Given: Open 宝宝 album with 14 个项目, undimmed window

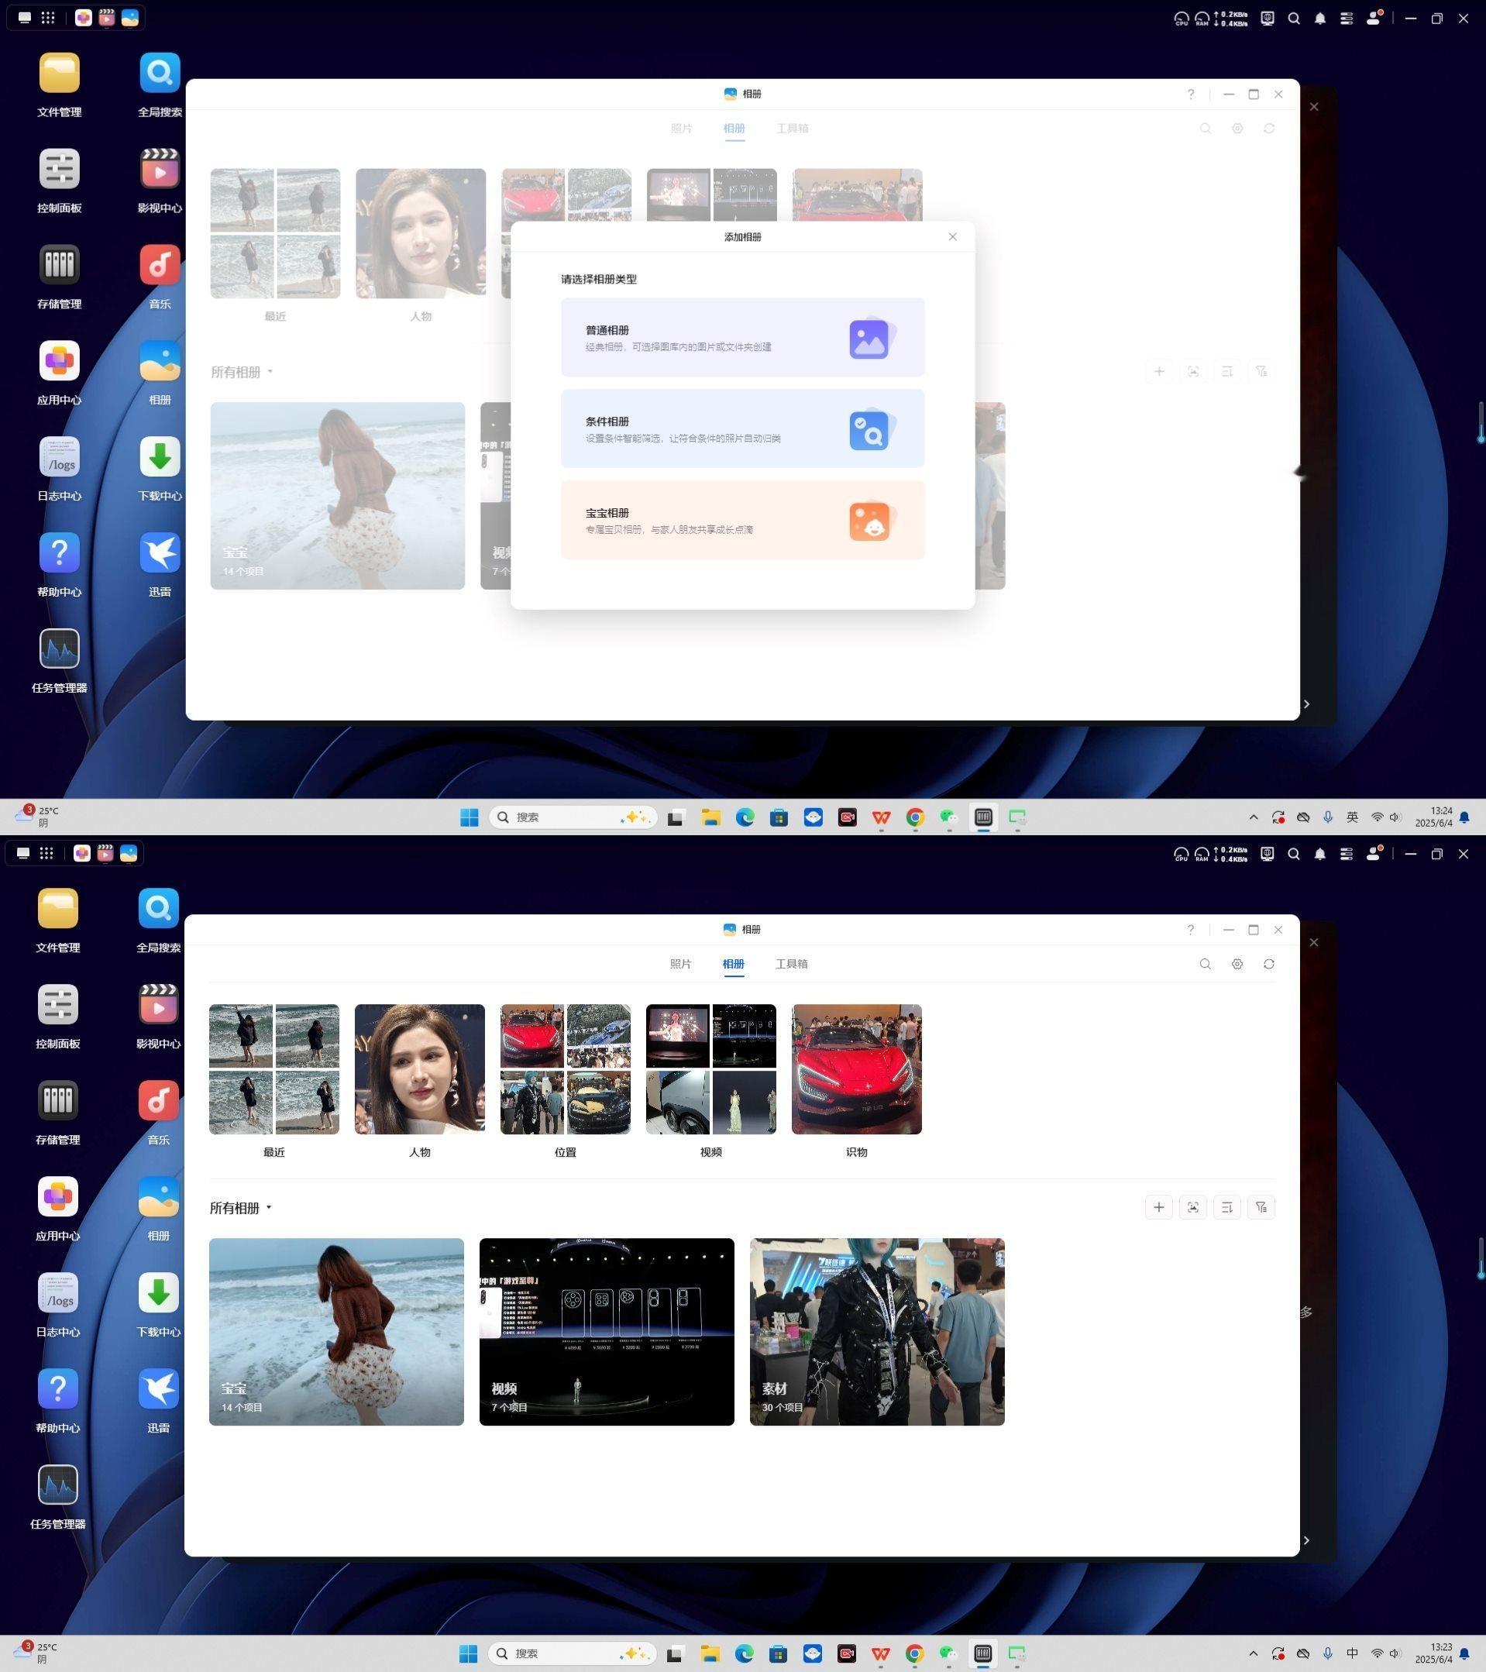Looking at the screenshot, I should click(336, 1332).
